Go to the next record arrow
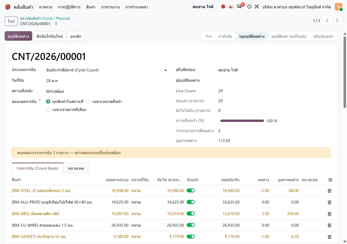 point(337,21)
